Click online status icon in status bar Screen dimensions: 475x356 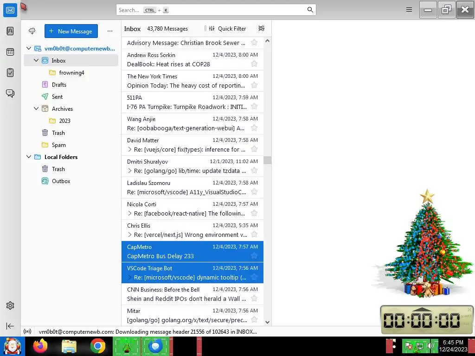click(x=27, y=331)
